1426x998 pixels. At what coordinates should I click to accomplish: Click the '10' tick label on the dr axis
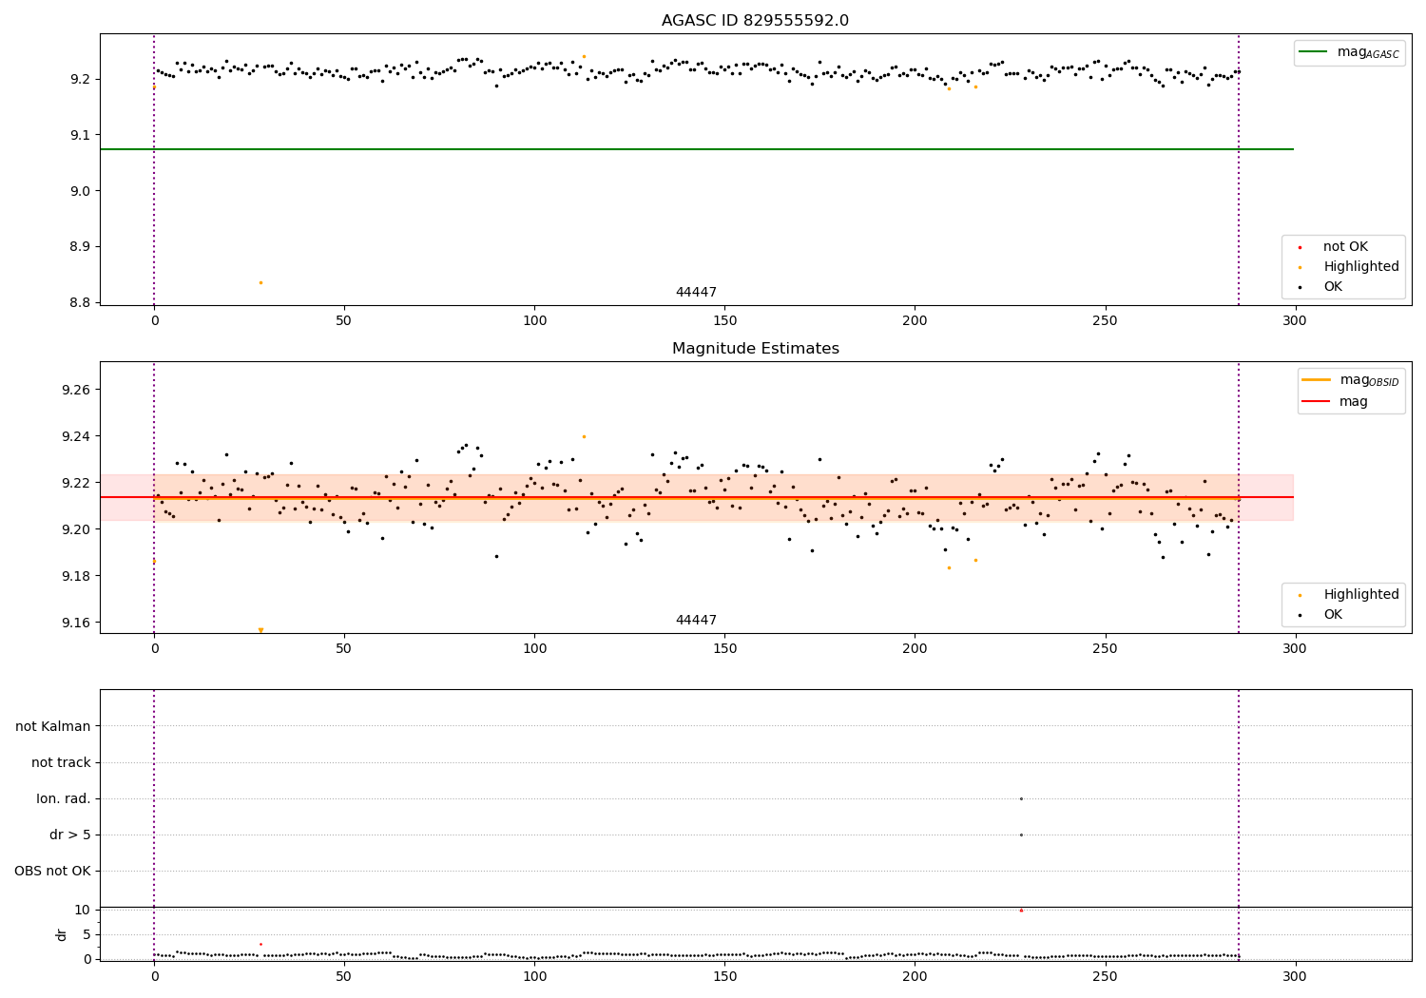[83, 911]
